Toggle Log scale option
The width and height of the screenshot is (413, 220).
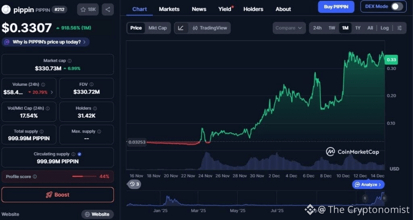click(384, 28)
